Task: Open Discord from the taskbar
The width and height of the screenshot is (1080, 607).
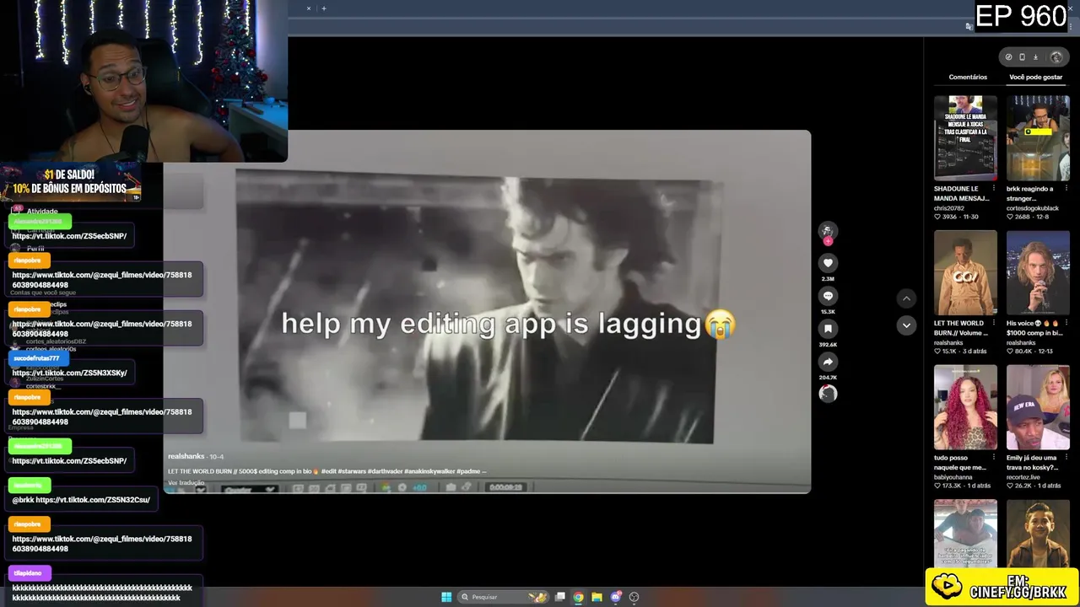Action: (x=616, y=597)
